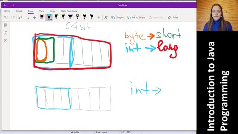238x134 pixels.
Task: Choose the select objects or type text tool
Action: coord(20,17)
